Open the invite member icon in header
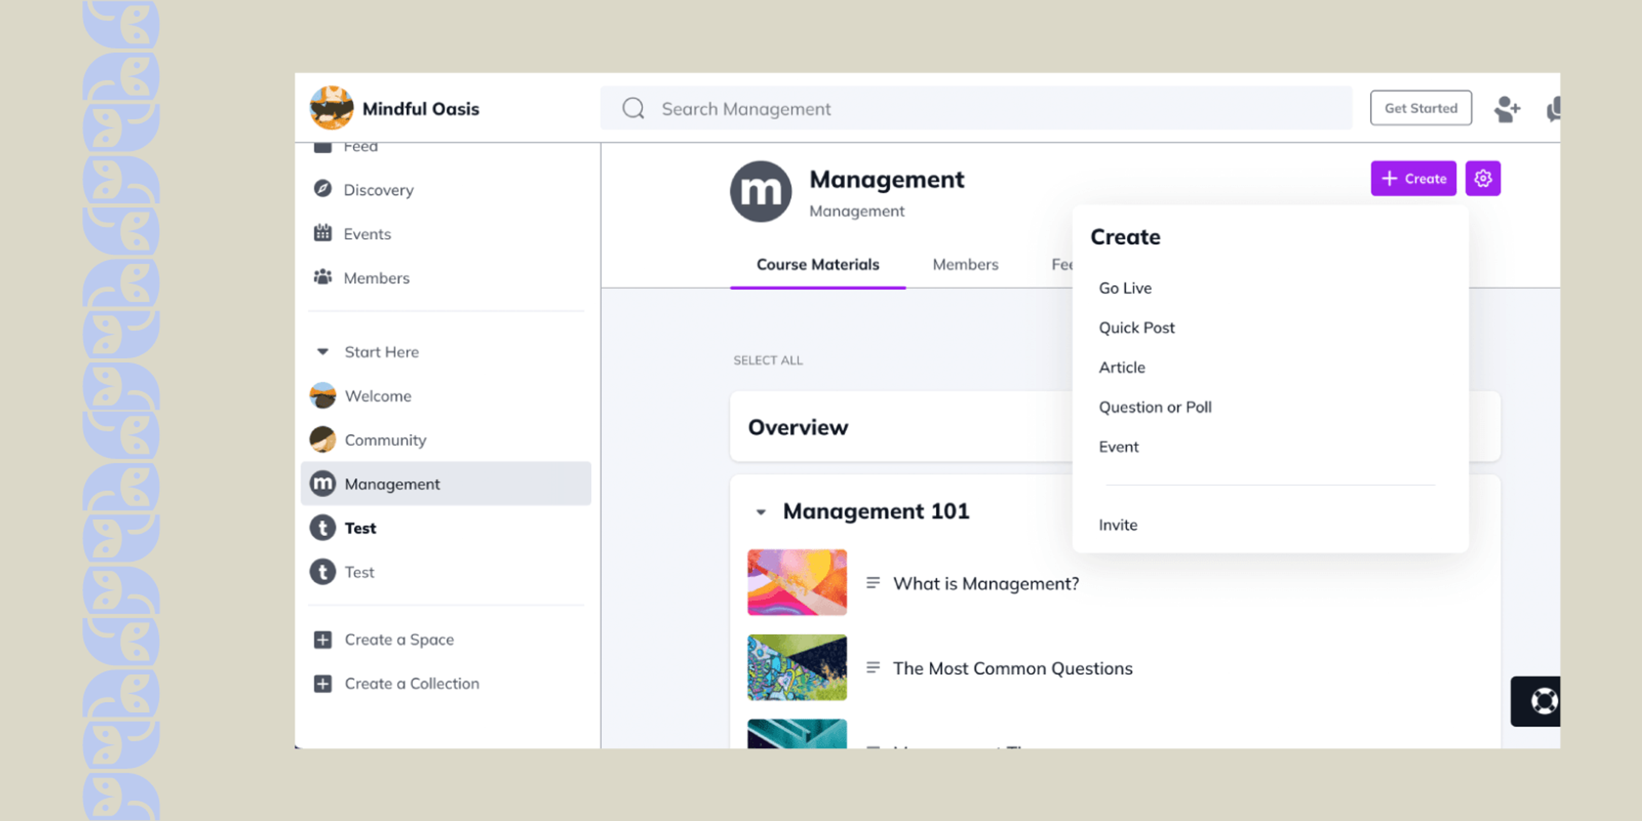This screenshot has height=821, width=1642. [x=1507, y=108]
